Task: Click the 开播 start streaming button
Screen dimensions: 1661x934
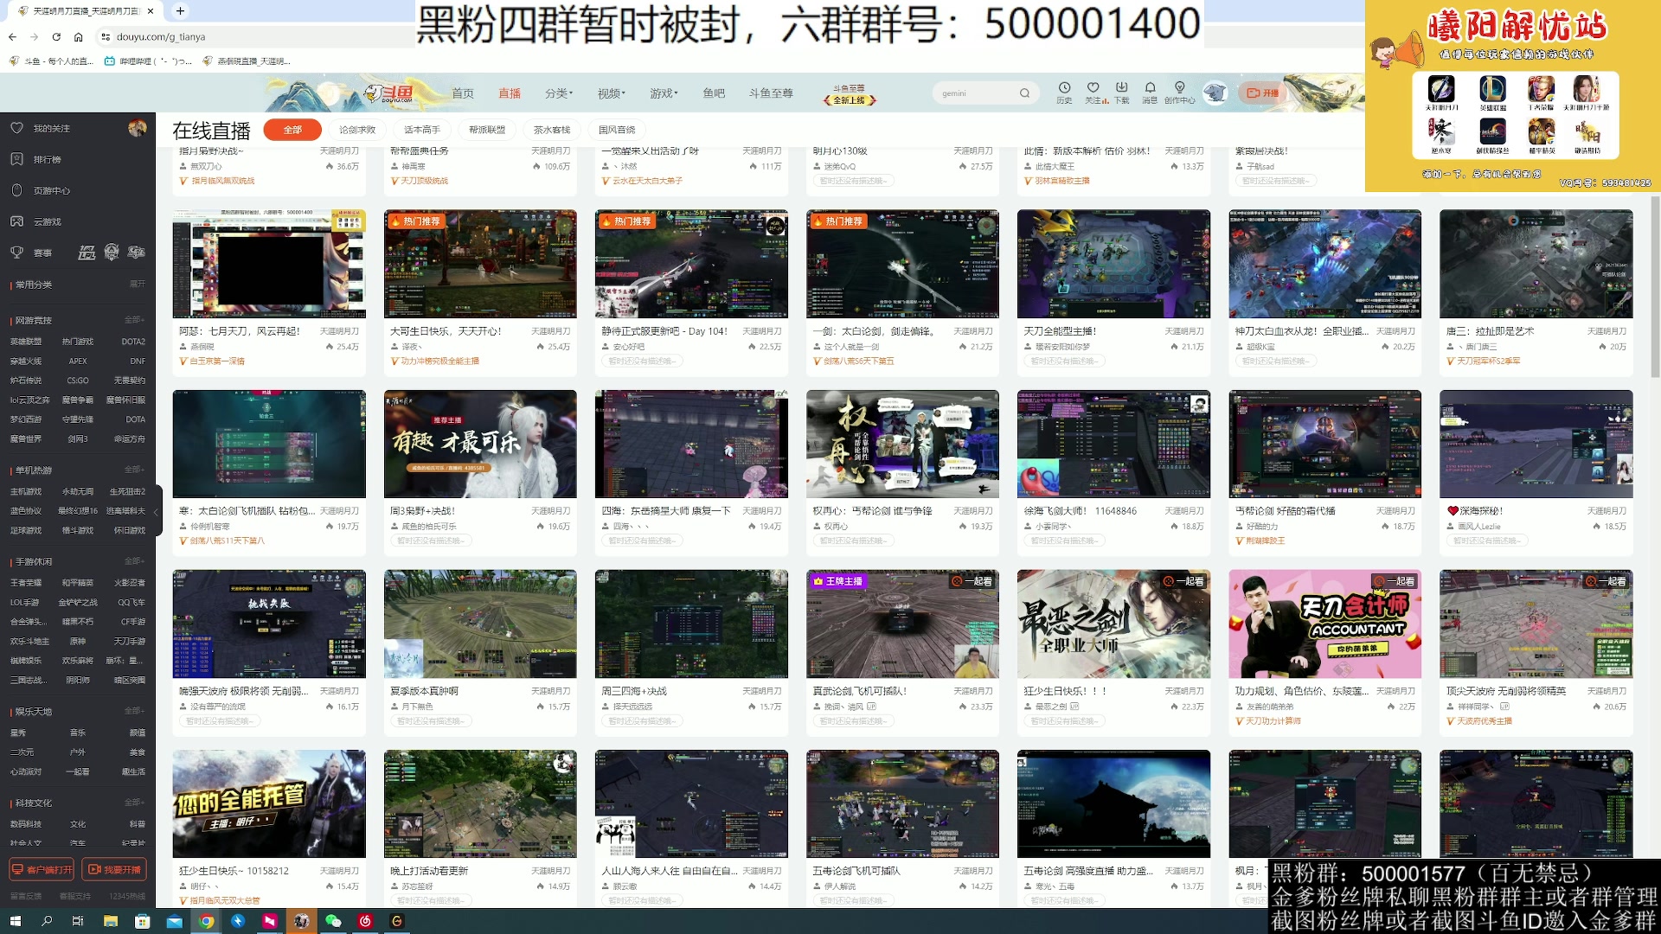Action: click(x=1262, y=93)
